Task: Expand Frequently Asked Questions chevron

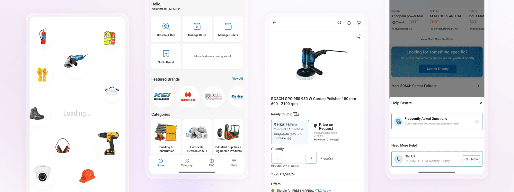Action: pyautogui.click(x=477, y=122)
